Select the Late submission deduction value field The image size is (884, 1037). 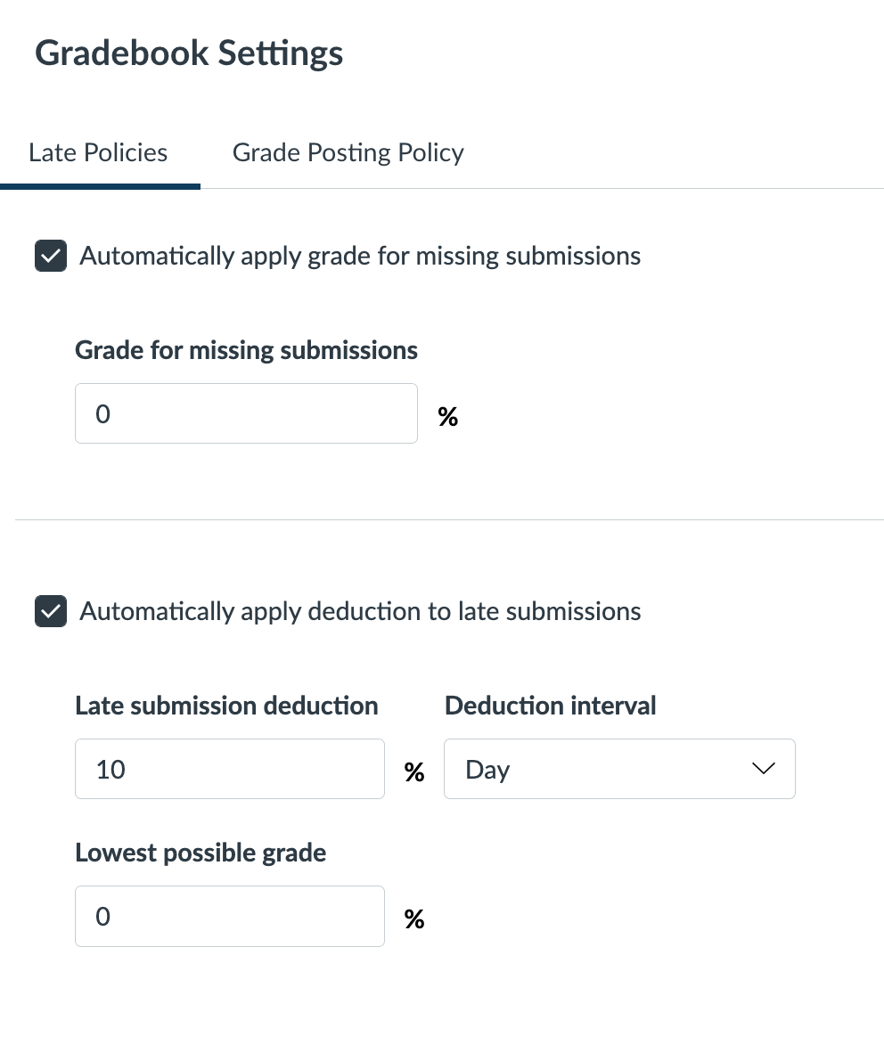click(230, 769)
